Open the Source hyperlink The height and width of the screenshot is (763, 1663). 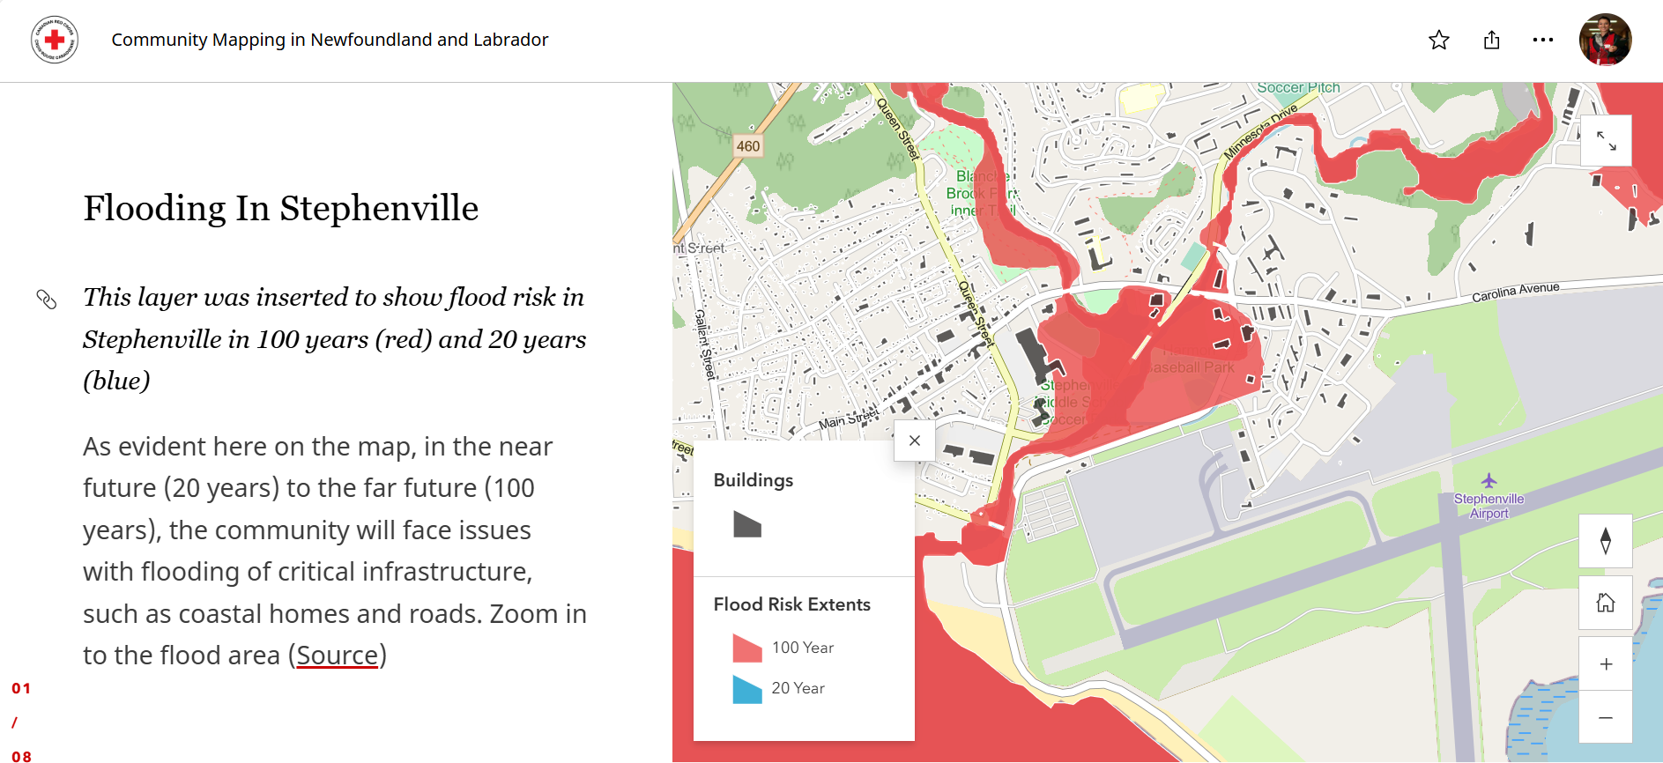point(337,656)
